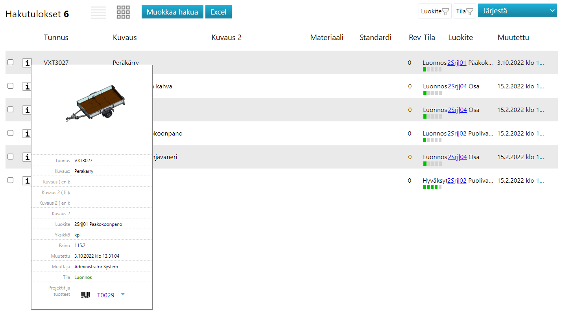Click the Muutettu column header
Viewport: 563px width, 317px height.
tap(513, 38)
